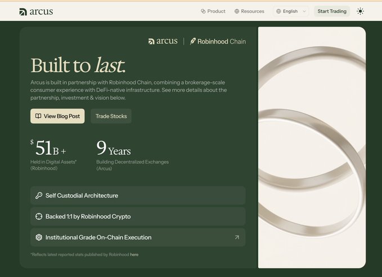The height and width of the screenshot is (277, 382).
Task: Click the '9 Years' statistic text
Action: (x=114, y=148)
